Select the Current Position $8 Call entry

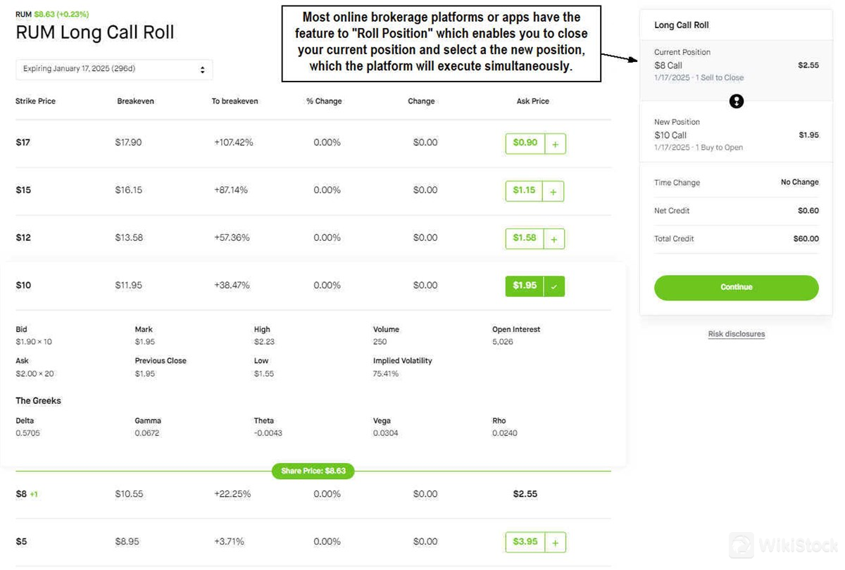(x=736, y=65)
